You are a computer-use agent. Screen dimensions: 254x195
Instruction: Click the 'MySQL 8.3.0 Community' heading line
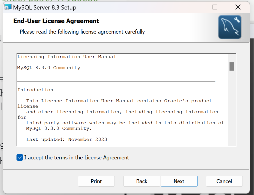coord(49,68)
